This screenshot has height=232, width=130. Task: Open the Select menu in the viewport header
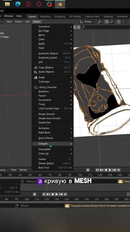coord(18,22)
